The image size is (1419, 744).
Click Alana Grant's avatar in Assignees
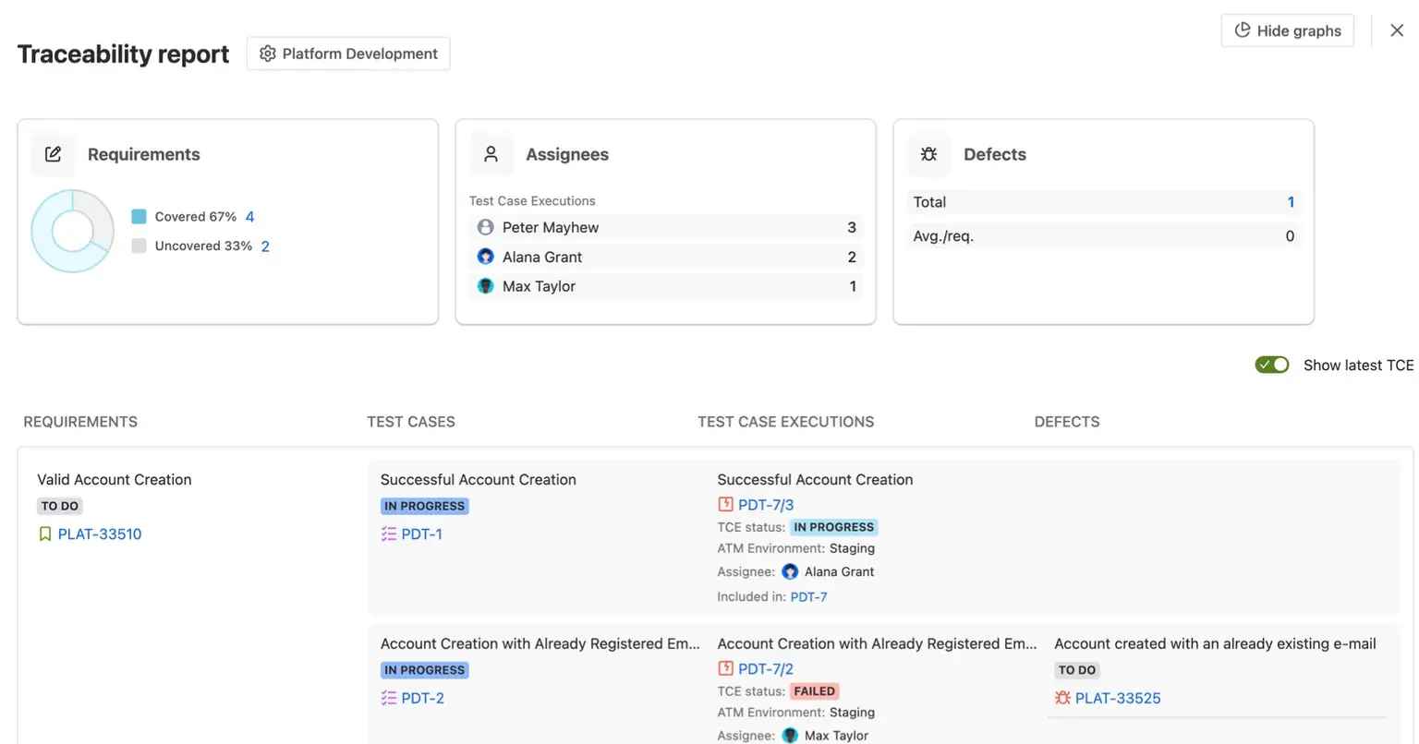point(485,257)
